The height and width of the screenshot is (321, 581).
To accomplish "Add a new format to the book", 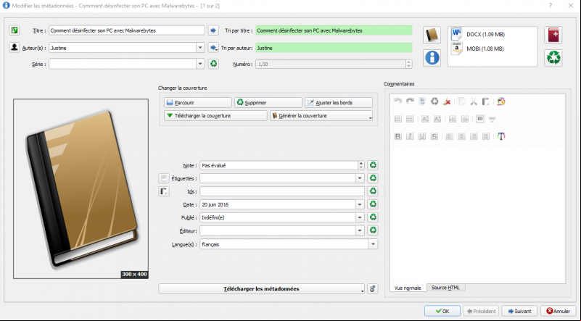I will click(553, 36).
